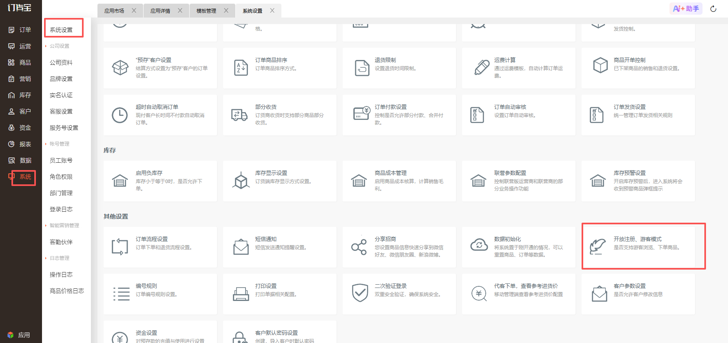The height and width of the screenshot is (343, 728).
Task: Go to the 运营 sidebar section
Action: (x=20, y=46)
